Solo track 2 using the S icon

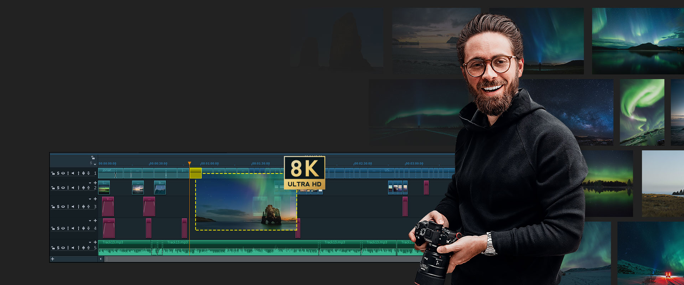[x=58, y=188]
